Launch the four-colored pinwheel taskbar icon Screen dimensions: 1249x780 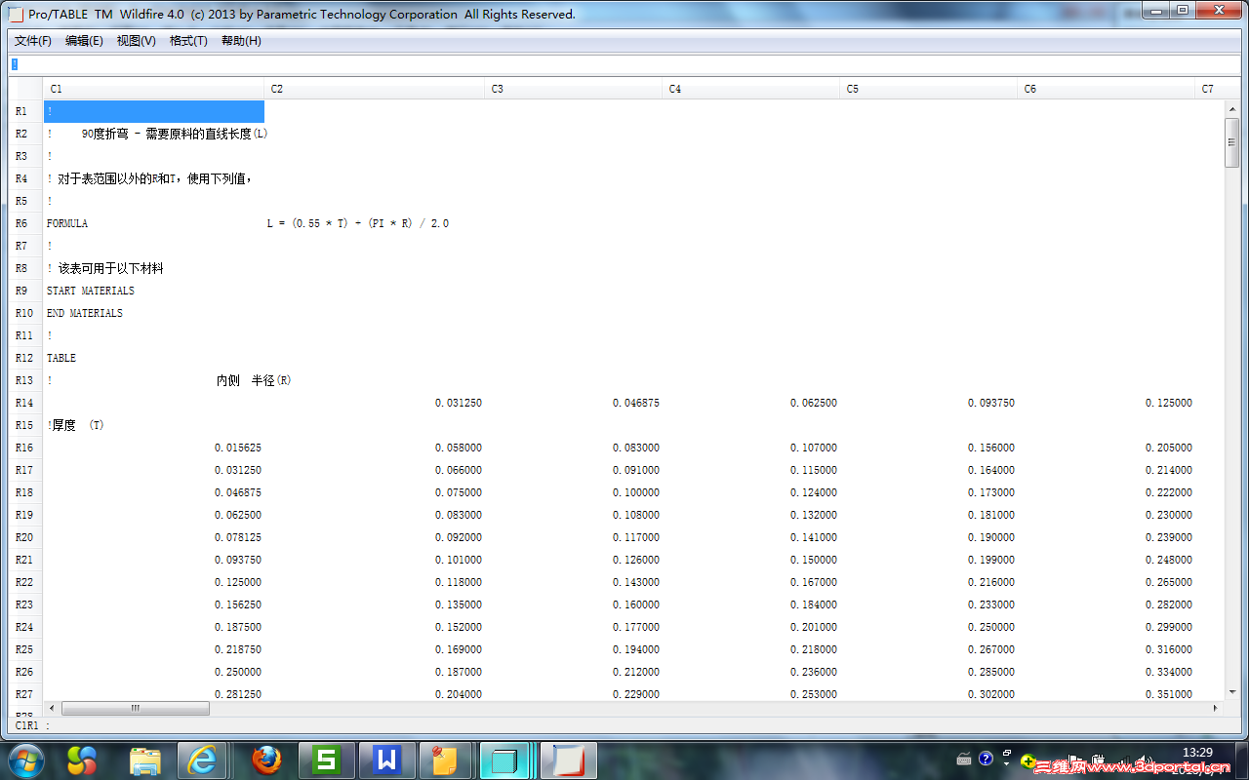83,760
